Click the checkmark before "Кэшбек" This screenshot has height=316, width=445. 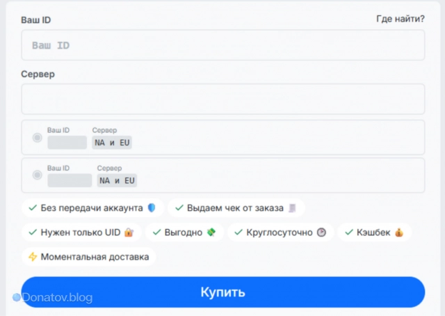point(349,232)
